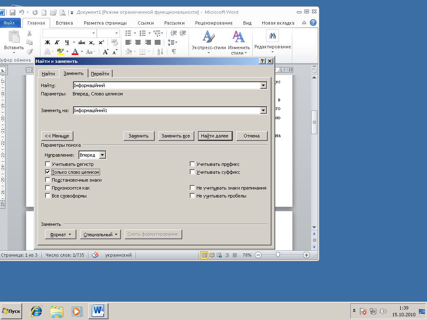Click the Print preview icon in title bar
This screenshot has width=427, height=320.
tap(63, 12)
